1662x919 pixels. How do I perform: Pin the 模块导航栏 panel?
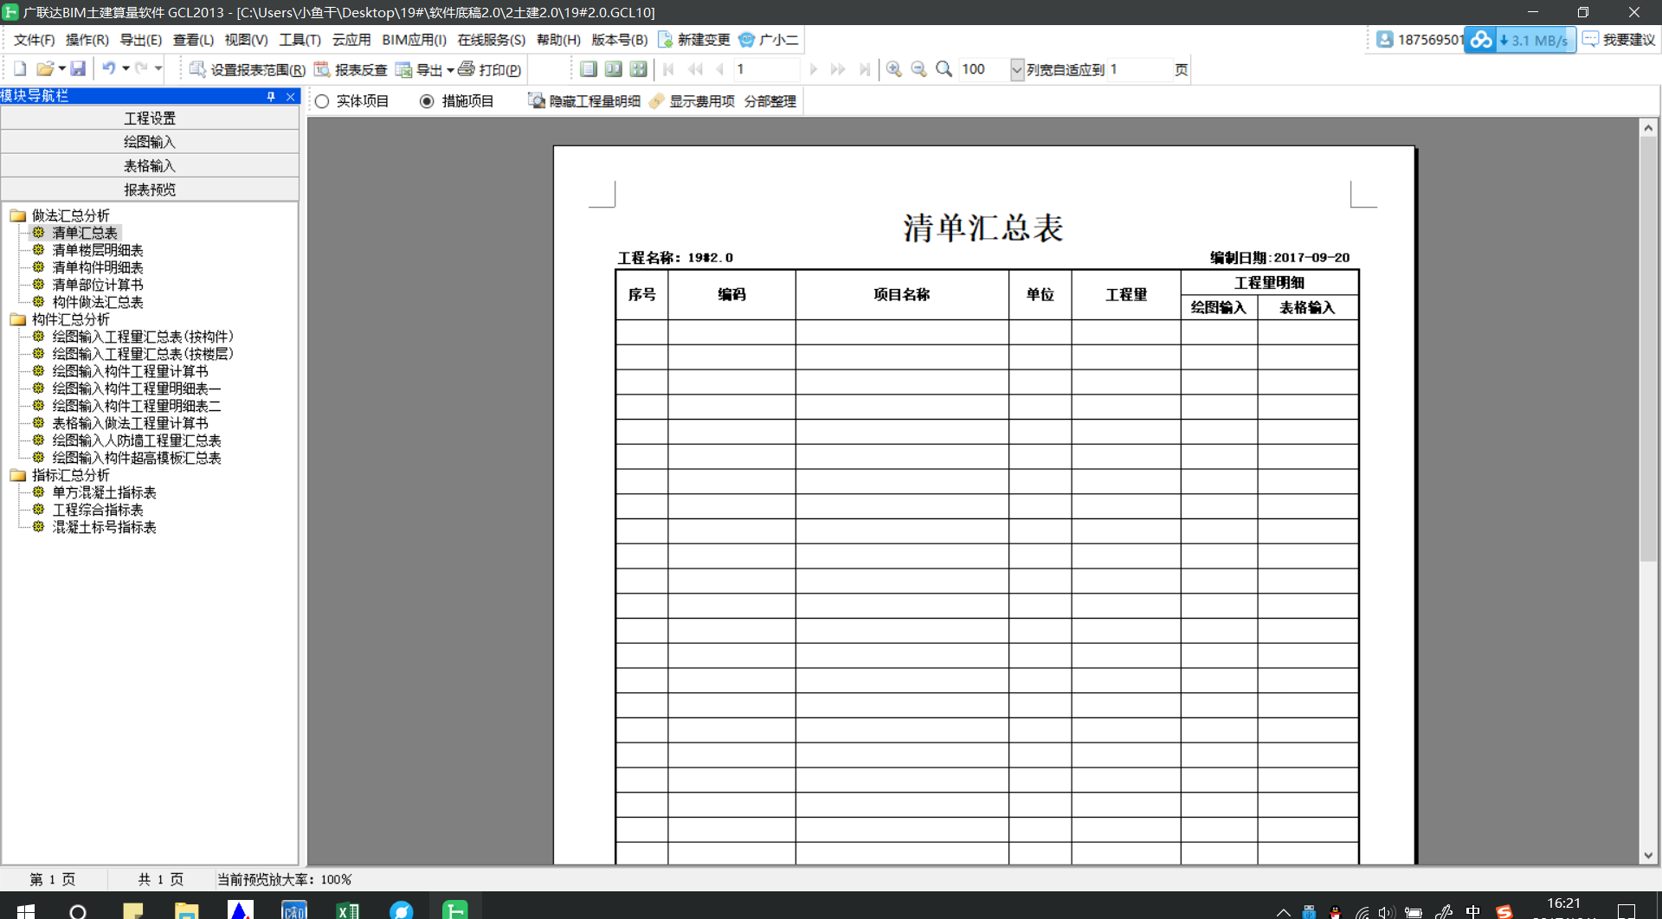271,96
